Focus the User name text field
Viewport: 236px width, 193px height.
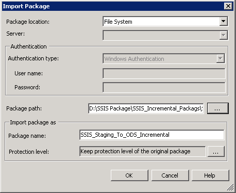pos(164,73)
